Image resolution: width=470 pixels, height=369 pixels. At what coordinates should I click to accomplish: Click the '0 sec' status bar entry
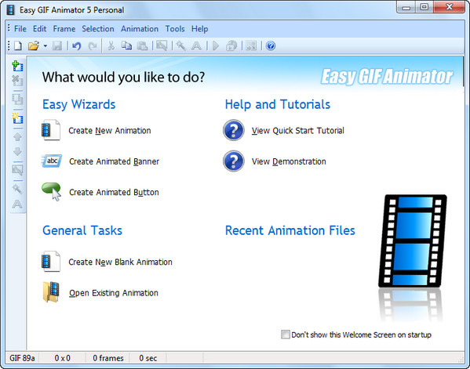coord(148,358)
